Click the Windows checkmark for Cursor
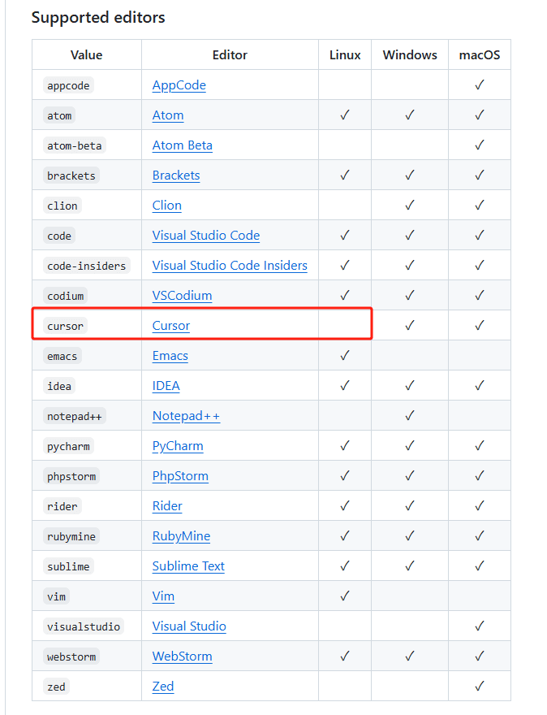 click(x=410, y=326)
